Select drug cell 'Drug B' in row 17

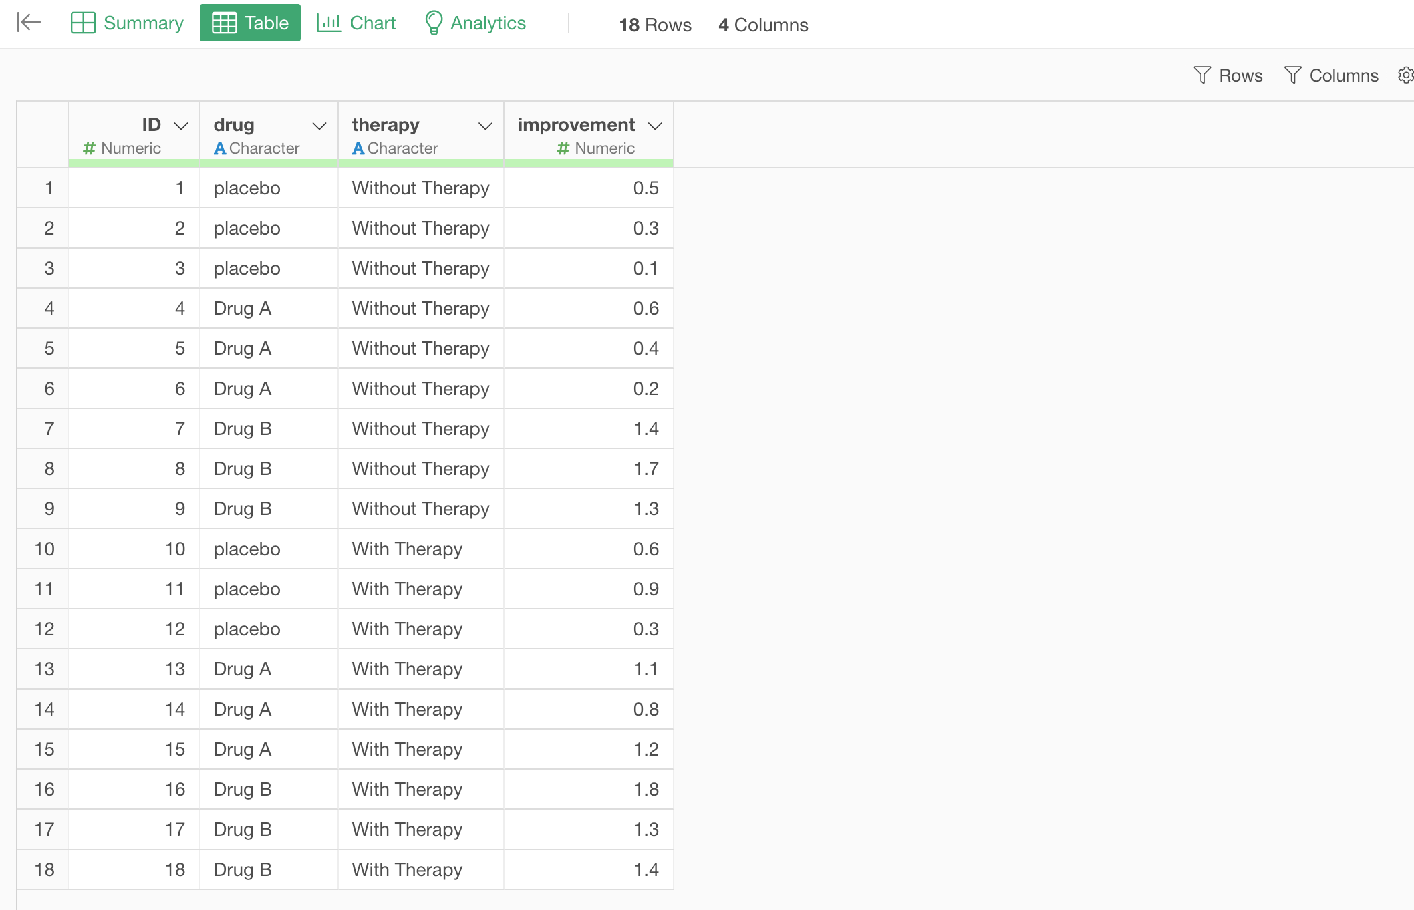click(x=269, y=829)
